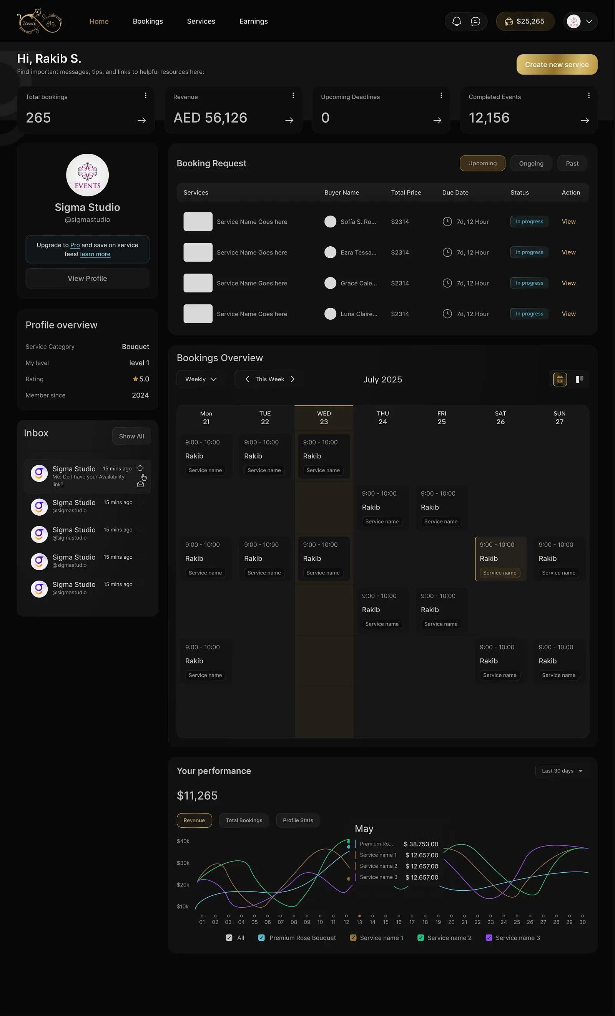Click the Zawaj logo
This screenshot has height=1016, width=615.
40,22
